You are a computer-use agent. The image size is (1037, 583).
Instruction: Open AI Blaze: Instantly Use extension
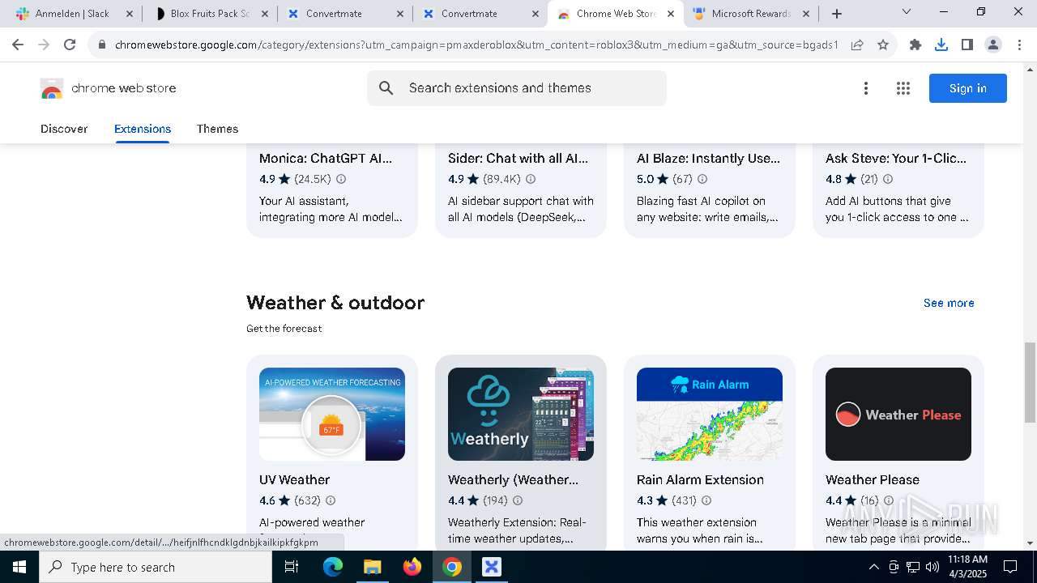(x=708, y=158)
